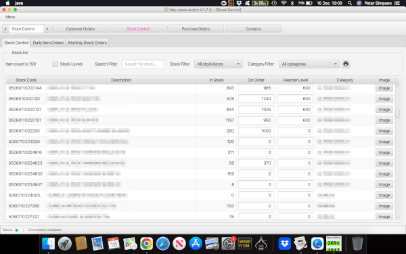Open the All categories dropdown
The width and height of the screenshot is (406, 254).
click(309, 64)
